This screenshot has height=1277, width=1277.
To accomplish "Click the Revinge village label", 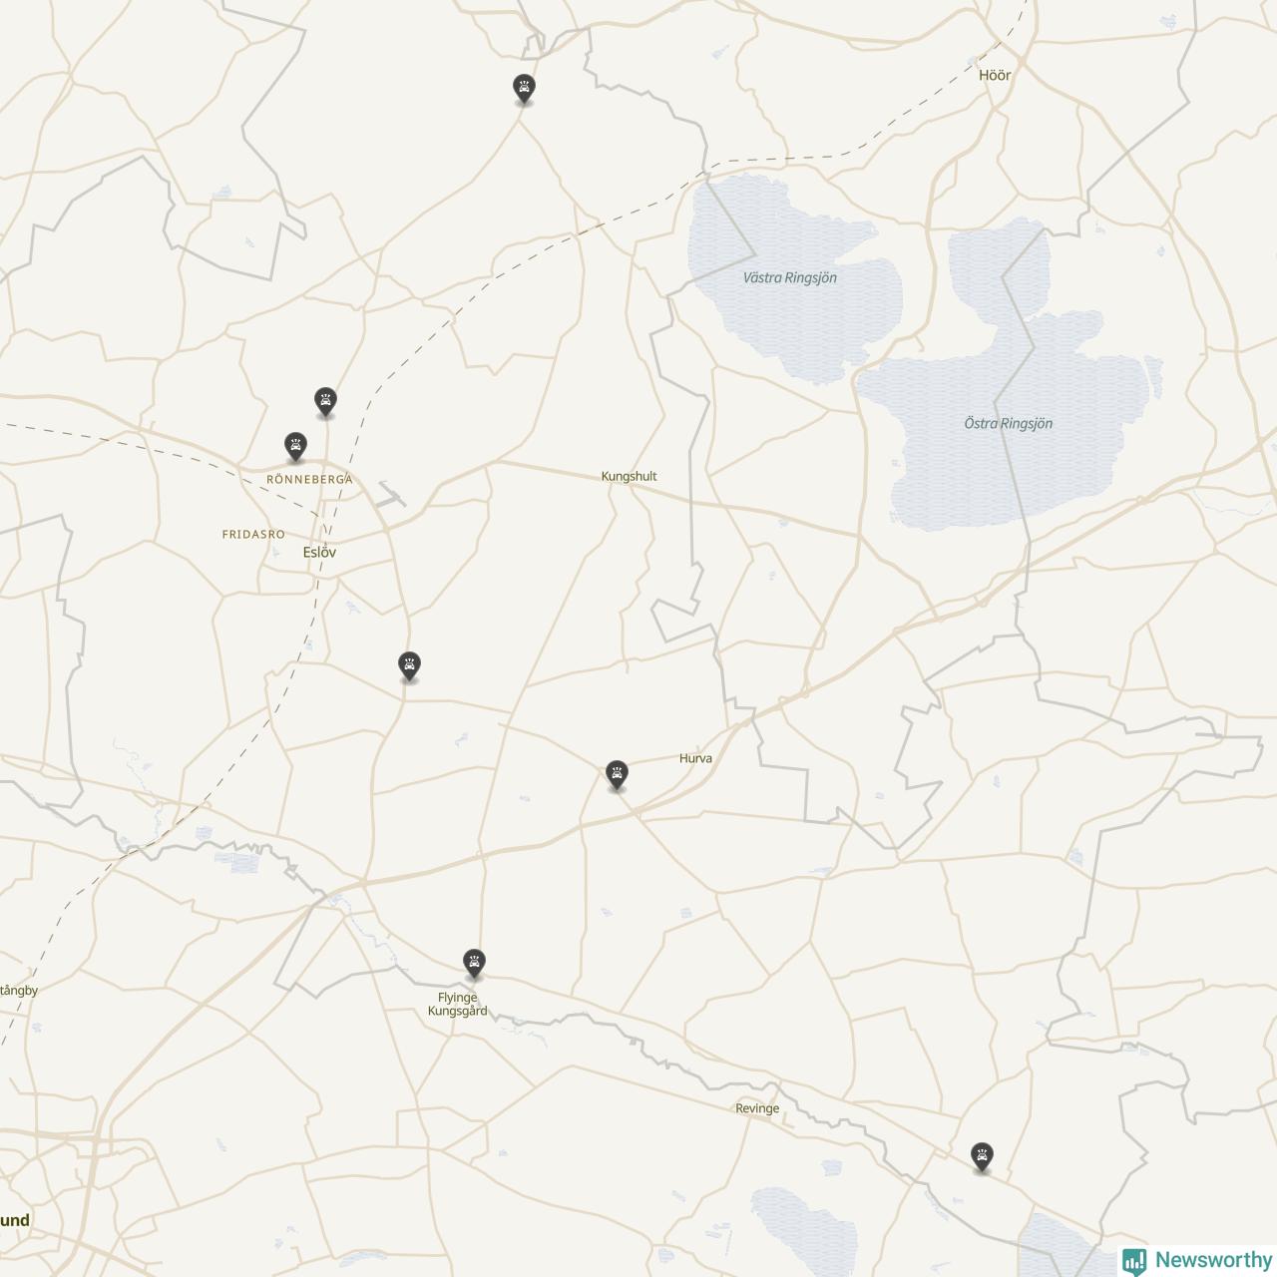I will pos(757,1108).
